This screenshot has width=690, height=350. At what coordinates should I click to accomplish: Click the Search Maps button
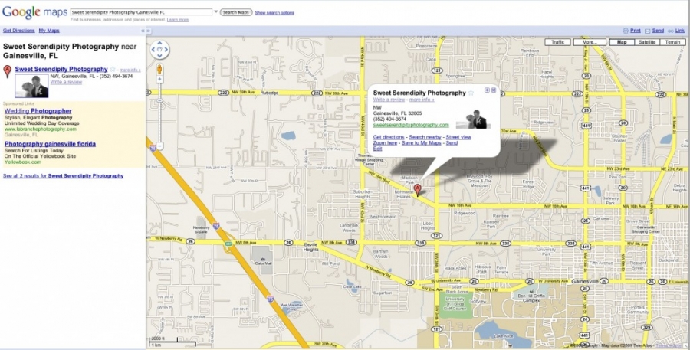pos(236,12)
